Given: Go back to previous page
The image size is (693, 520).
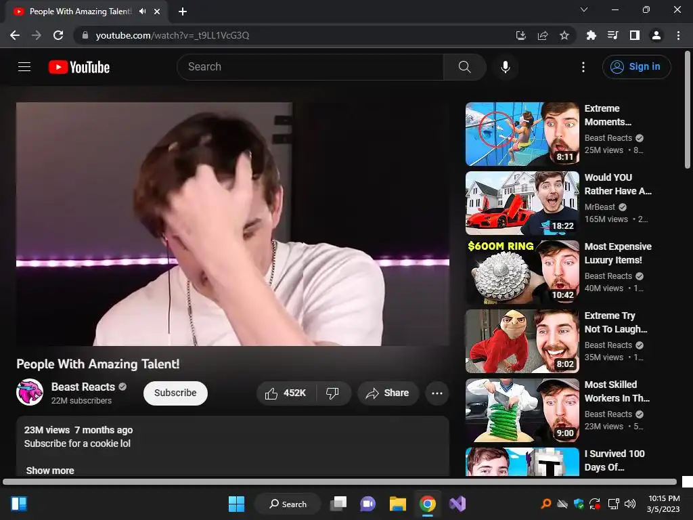Looking at the screenshot, I should (x=15, y=35).
